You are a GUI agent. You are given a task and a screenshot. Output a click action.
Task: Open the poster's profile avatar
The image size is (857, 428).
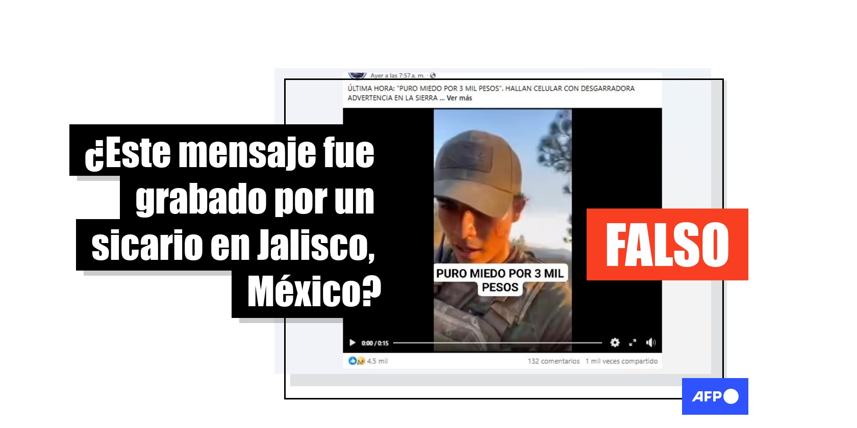pyautogui.click(x=357, y=75)
